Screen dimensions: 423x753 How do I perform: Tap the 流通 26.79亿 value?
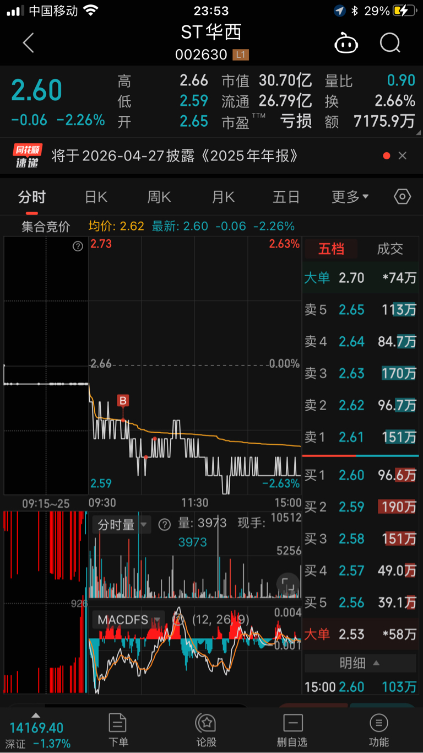coord(286,101)
